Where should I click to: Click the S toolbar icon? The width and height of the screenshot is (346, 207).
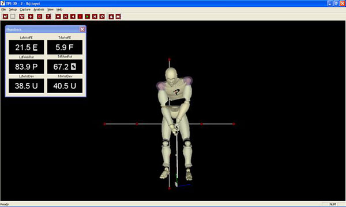click(x=111, y=17)
